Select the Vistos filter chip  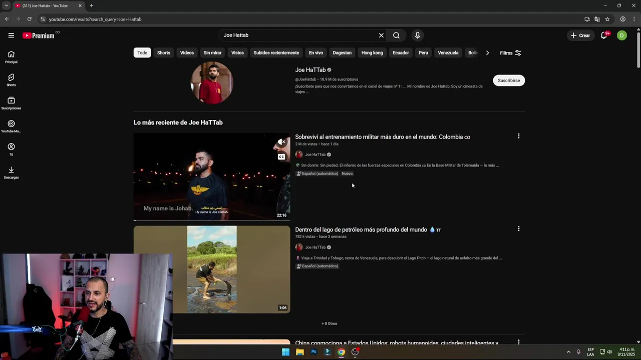coord(237,53)
